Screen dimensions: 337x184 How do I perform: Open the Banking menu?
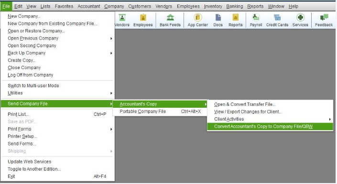pos(235,6)
